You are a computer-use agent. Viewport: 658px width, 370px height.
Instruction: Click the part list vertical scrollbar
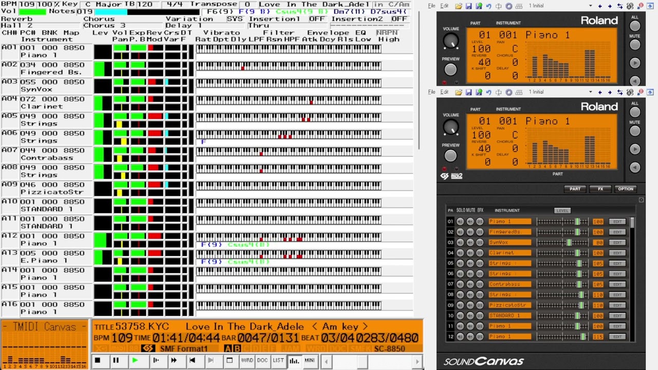(632, 279)
